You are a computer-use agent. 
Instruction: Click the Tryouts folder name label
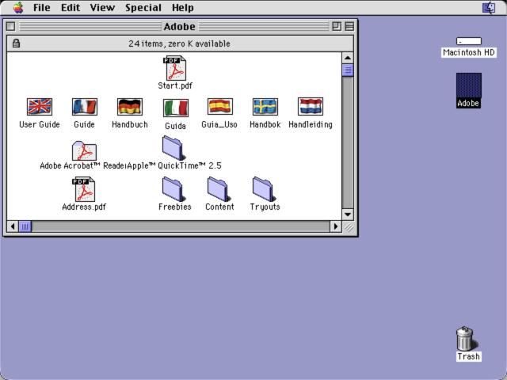(x=265, y=207)
